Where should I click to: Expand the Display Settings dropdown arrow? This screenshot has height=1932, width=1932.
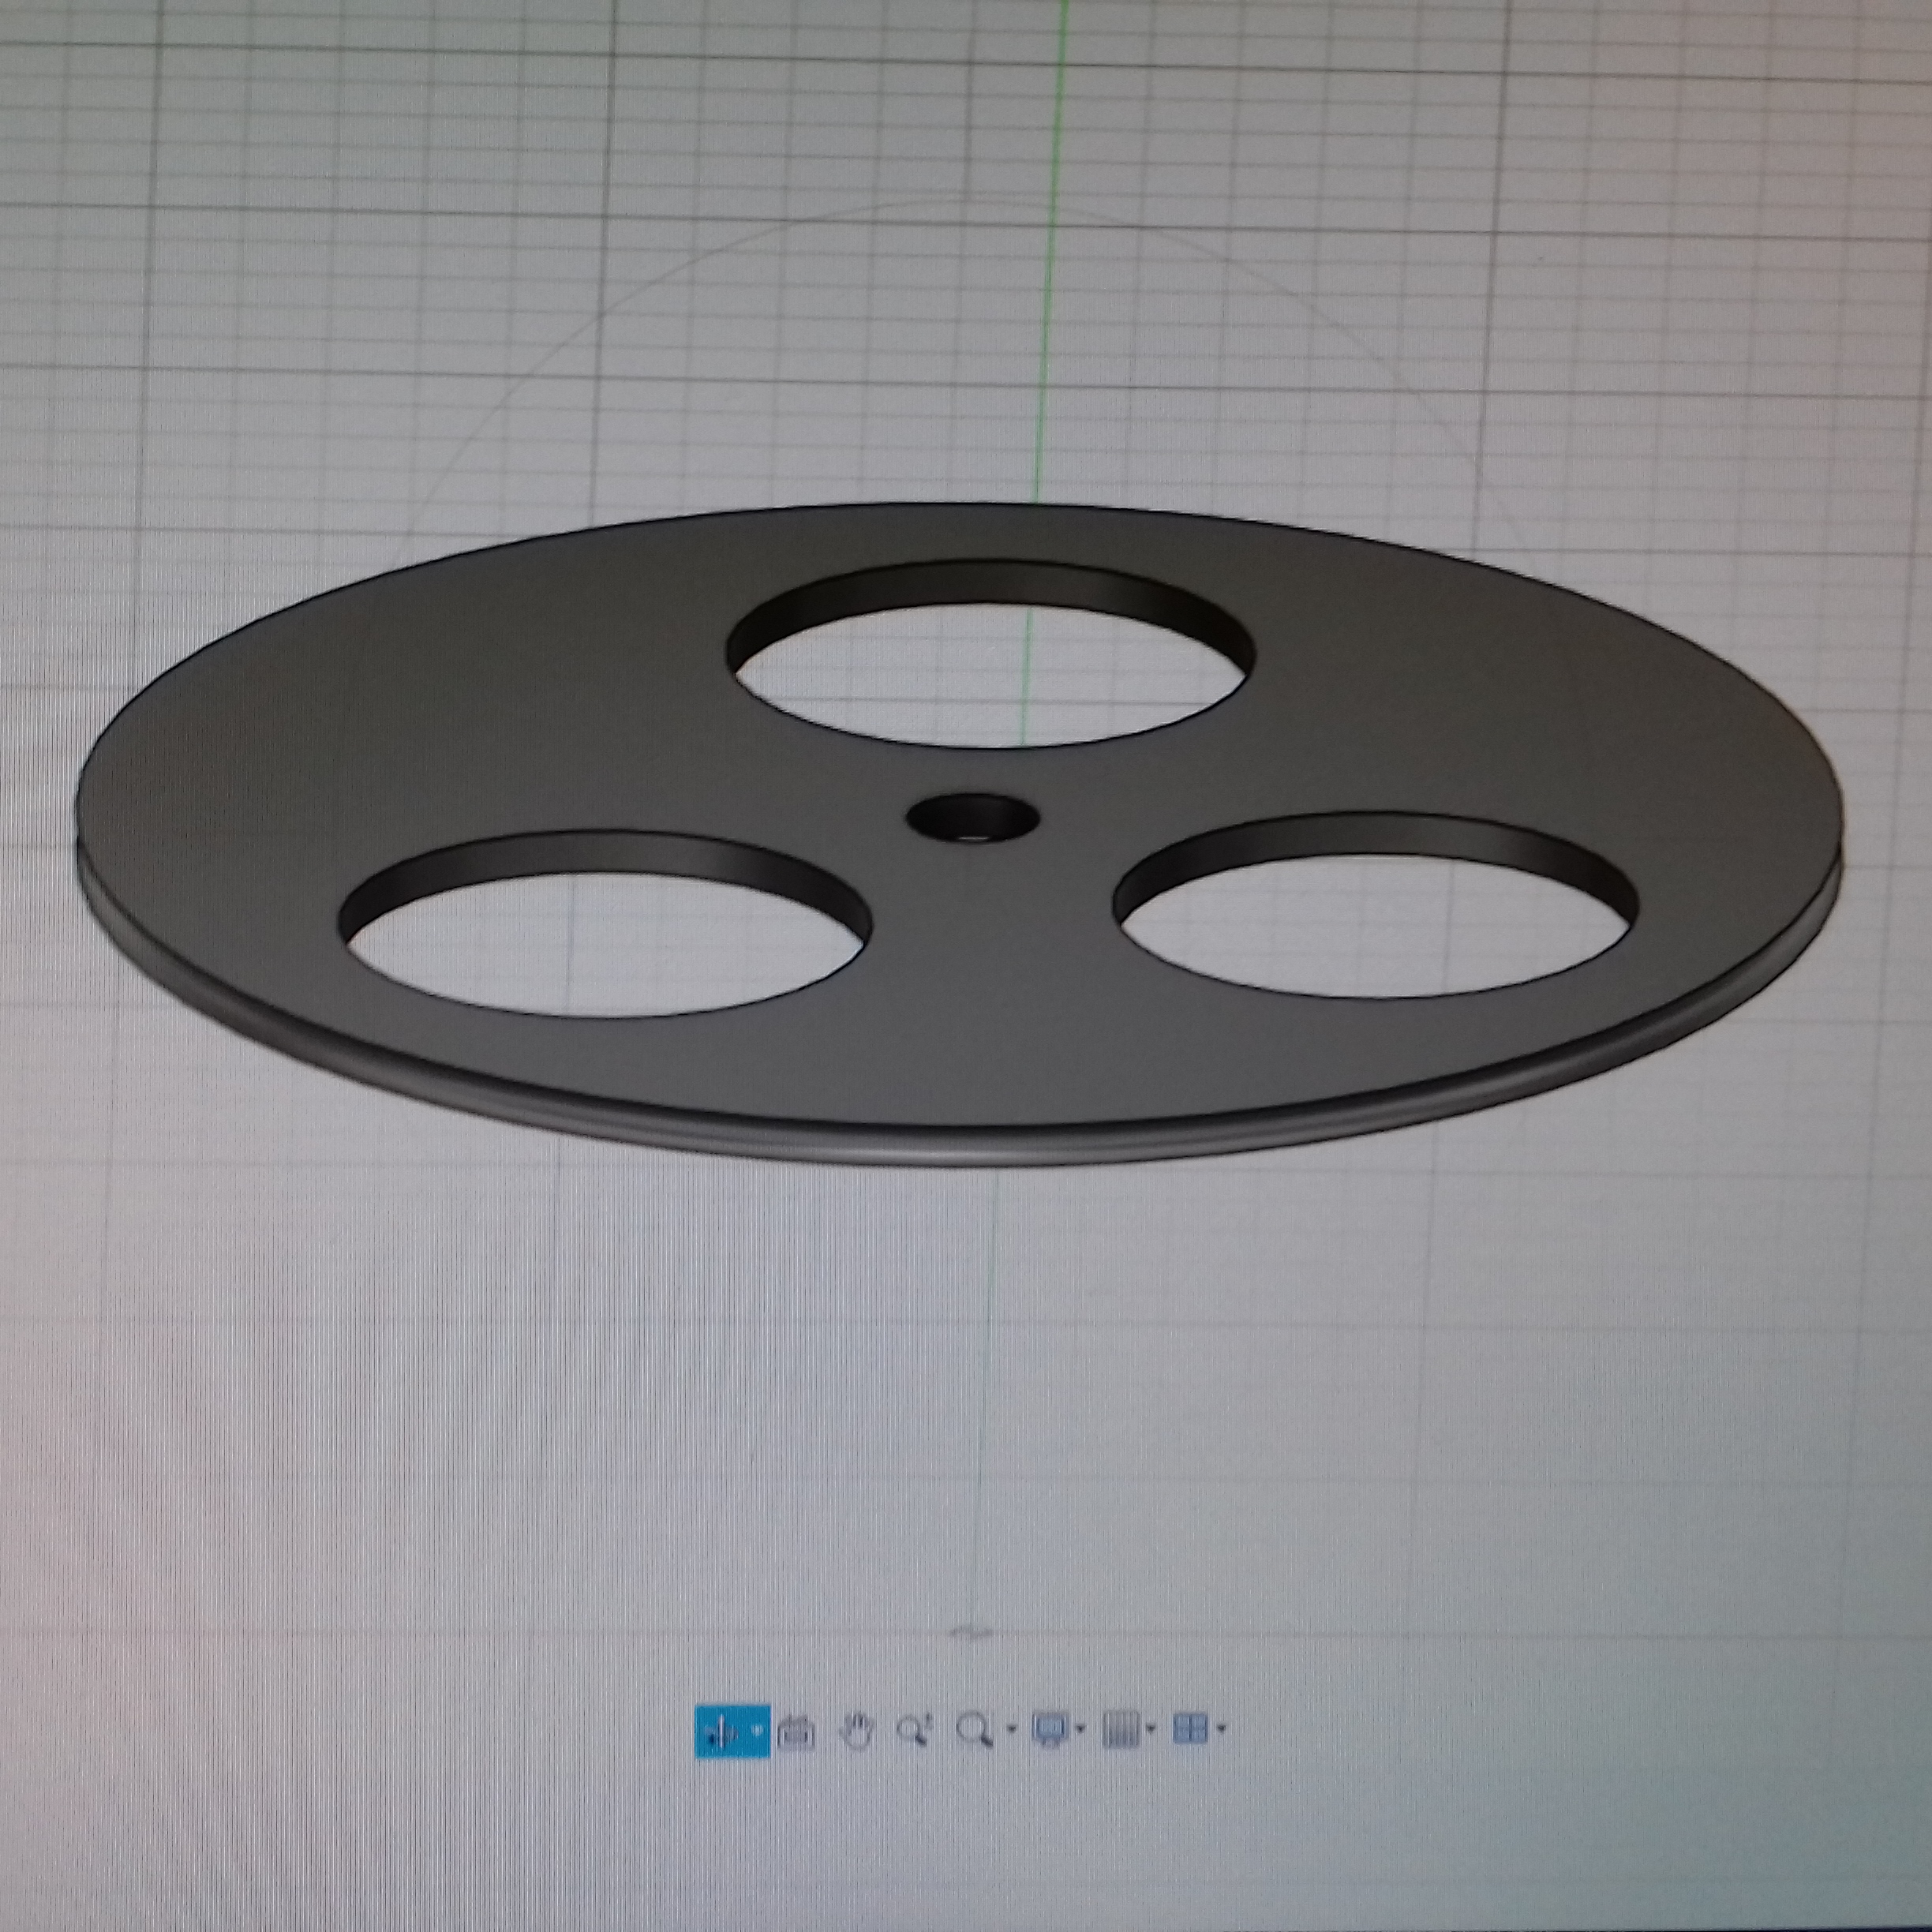(1080, 1729)
